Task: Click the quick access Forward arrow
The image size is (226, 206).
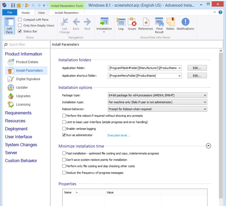Action: [39, 5]
